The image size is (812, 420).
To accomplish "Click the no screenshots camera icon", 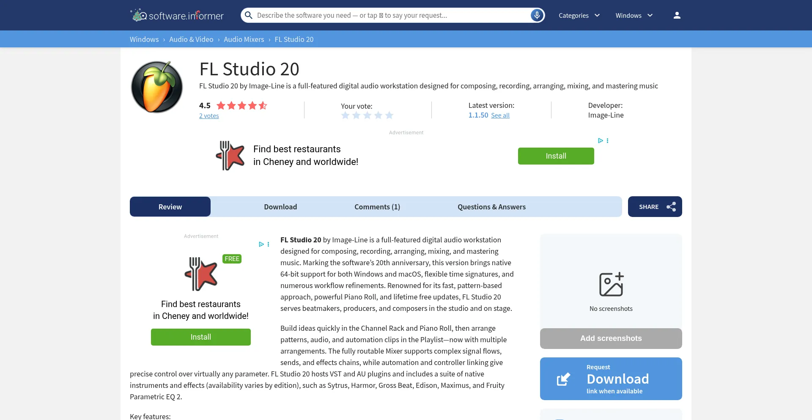I will [611, 284].
